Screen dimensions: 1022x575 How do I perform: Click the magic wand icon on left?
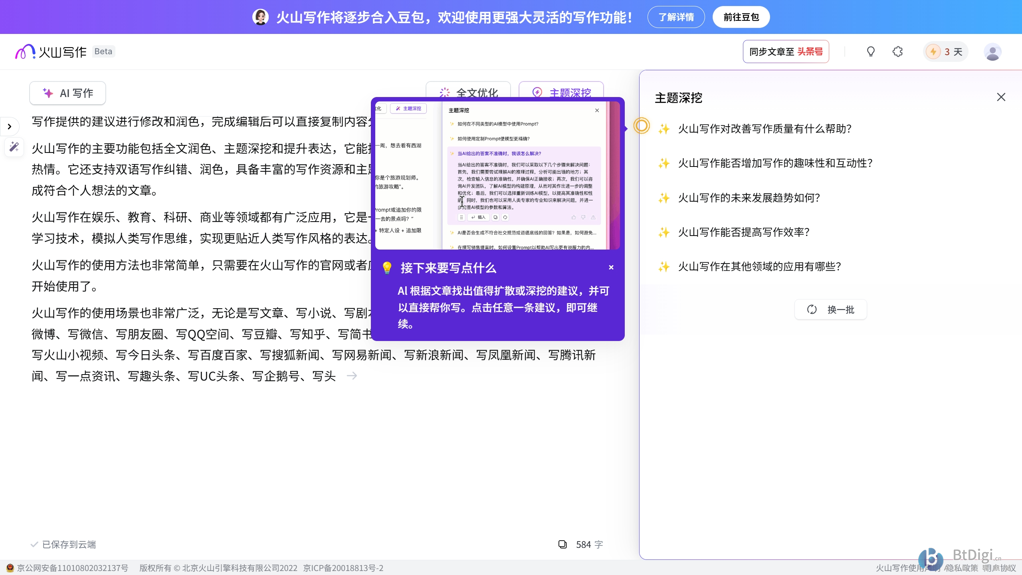[x=14, y=147]
